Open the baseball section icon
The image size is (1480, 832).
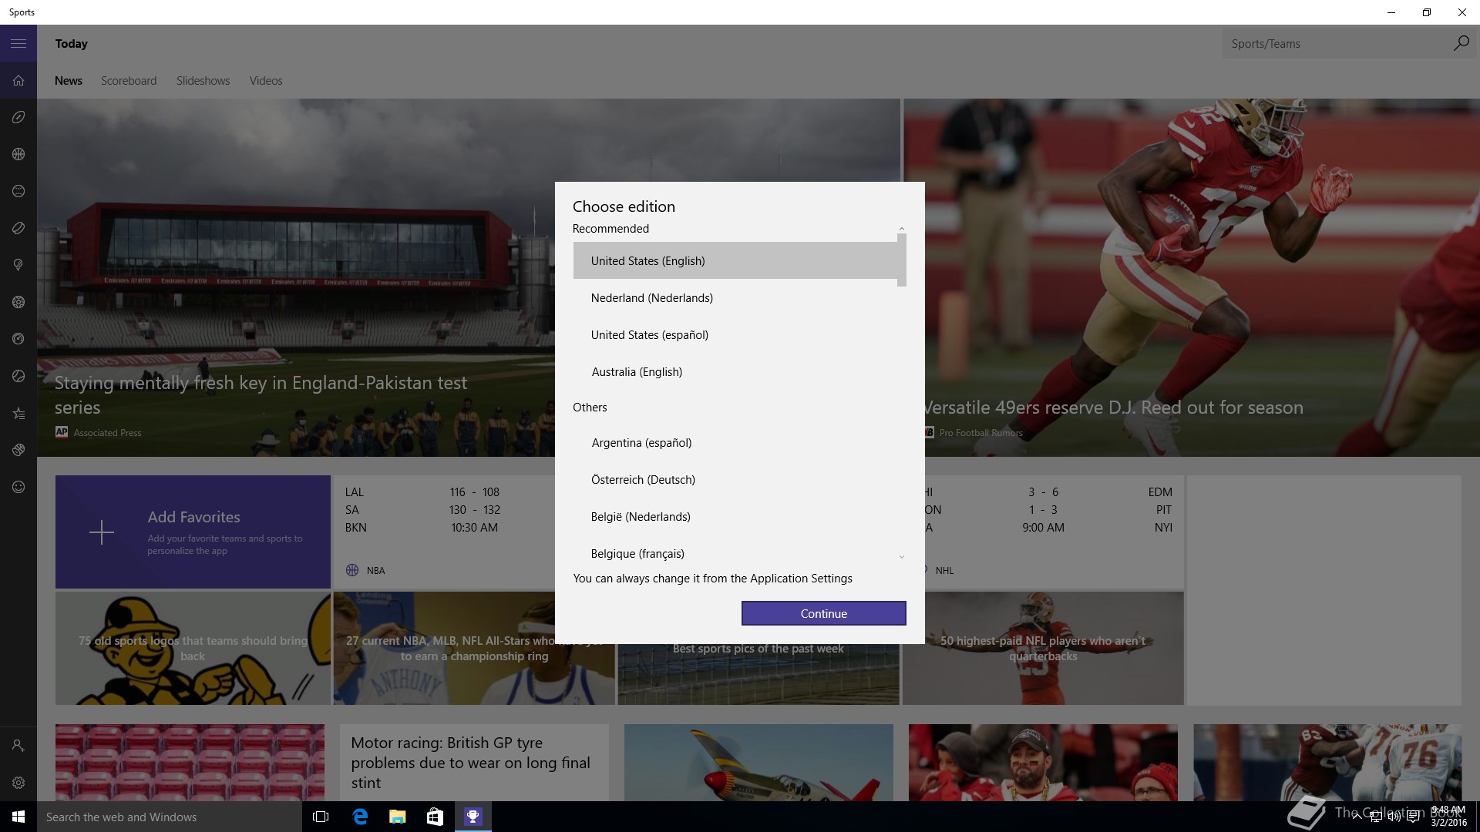point(18,191)
